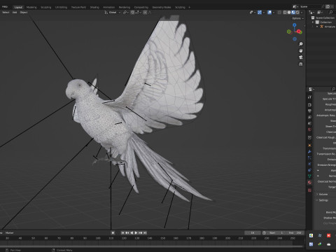Open the pivot point dropdown
The image size is (336, 252).
(126, 13)
